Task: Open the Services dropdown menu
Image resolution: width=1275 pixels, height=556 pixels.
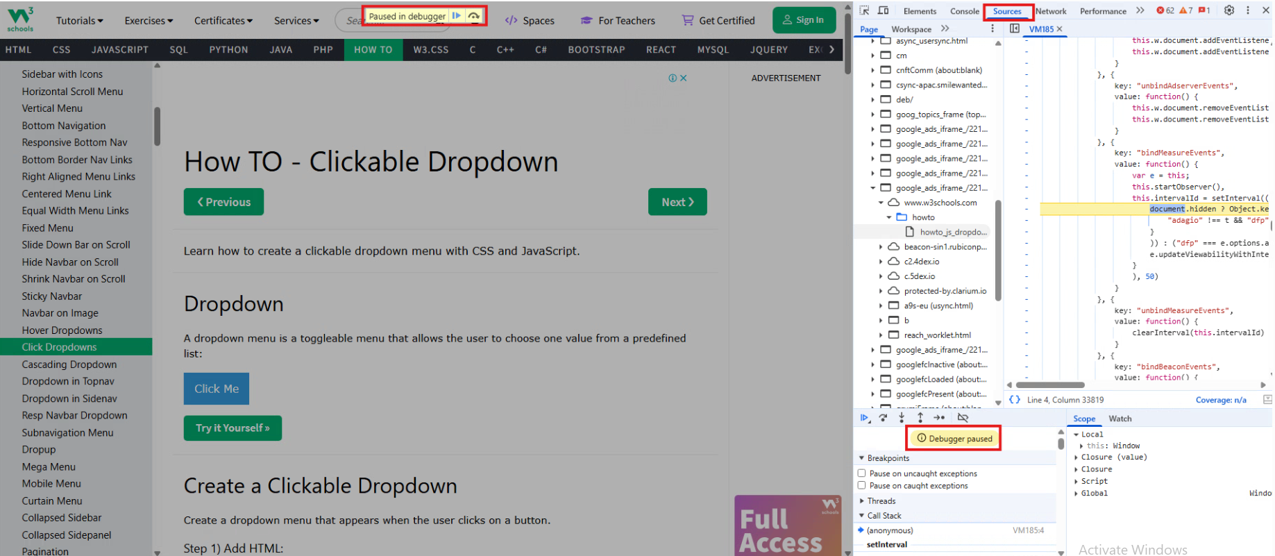Action: tap(296, 21)
